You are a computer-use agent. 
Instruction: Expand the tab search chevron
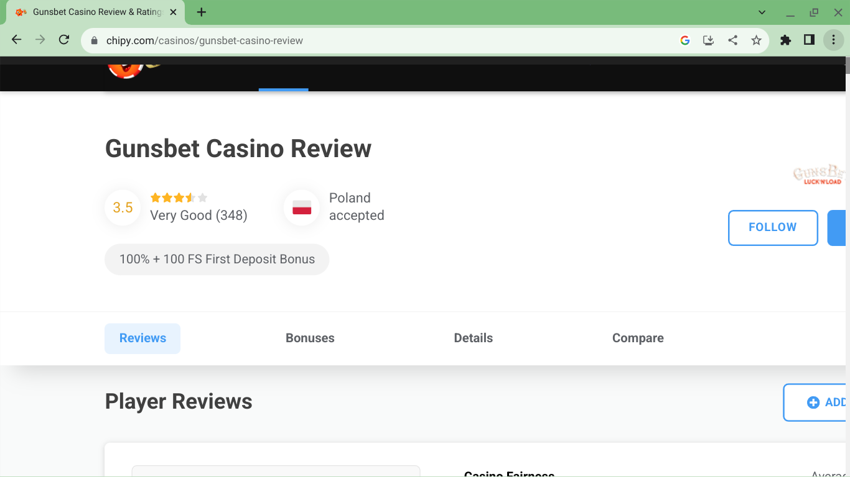point(762,12)
